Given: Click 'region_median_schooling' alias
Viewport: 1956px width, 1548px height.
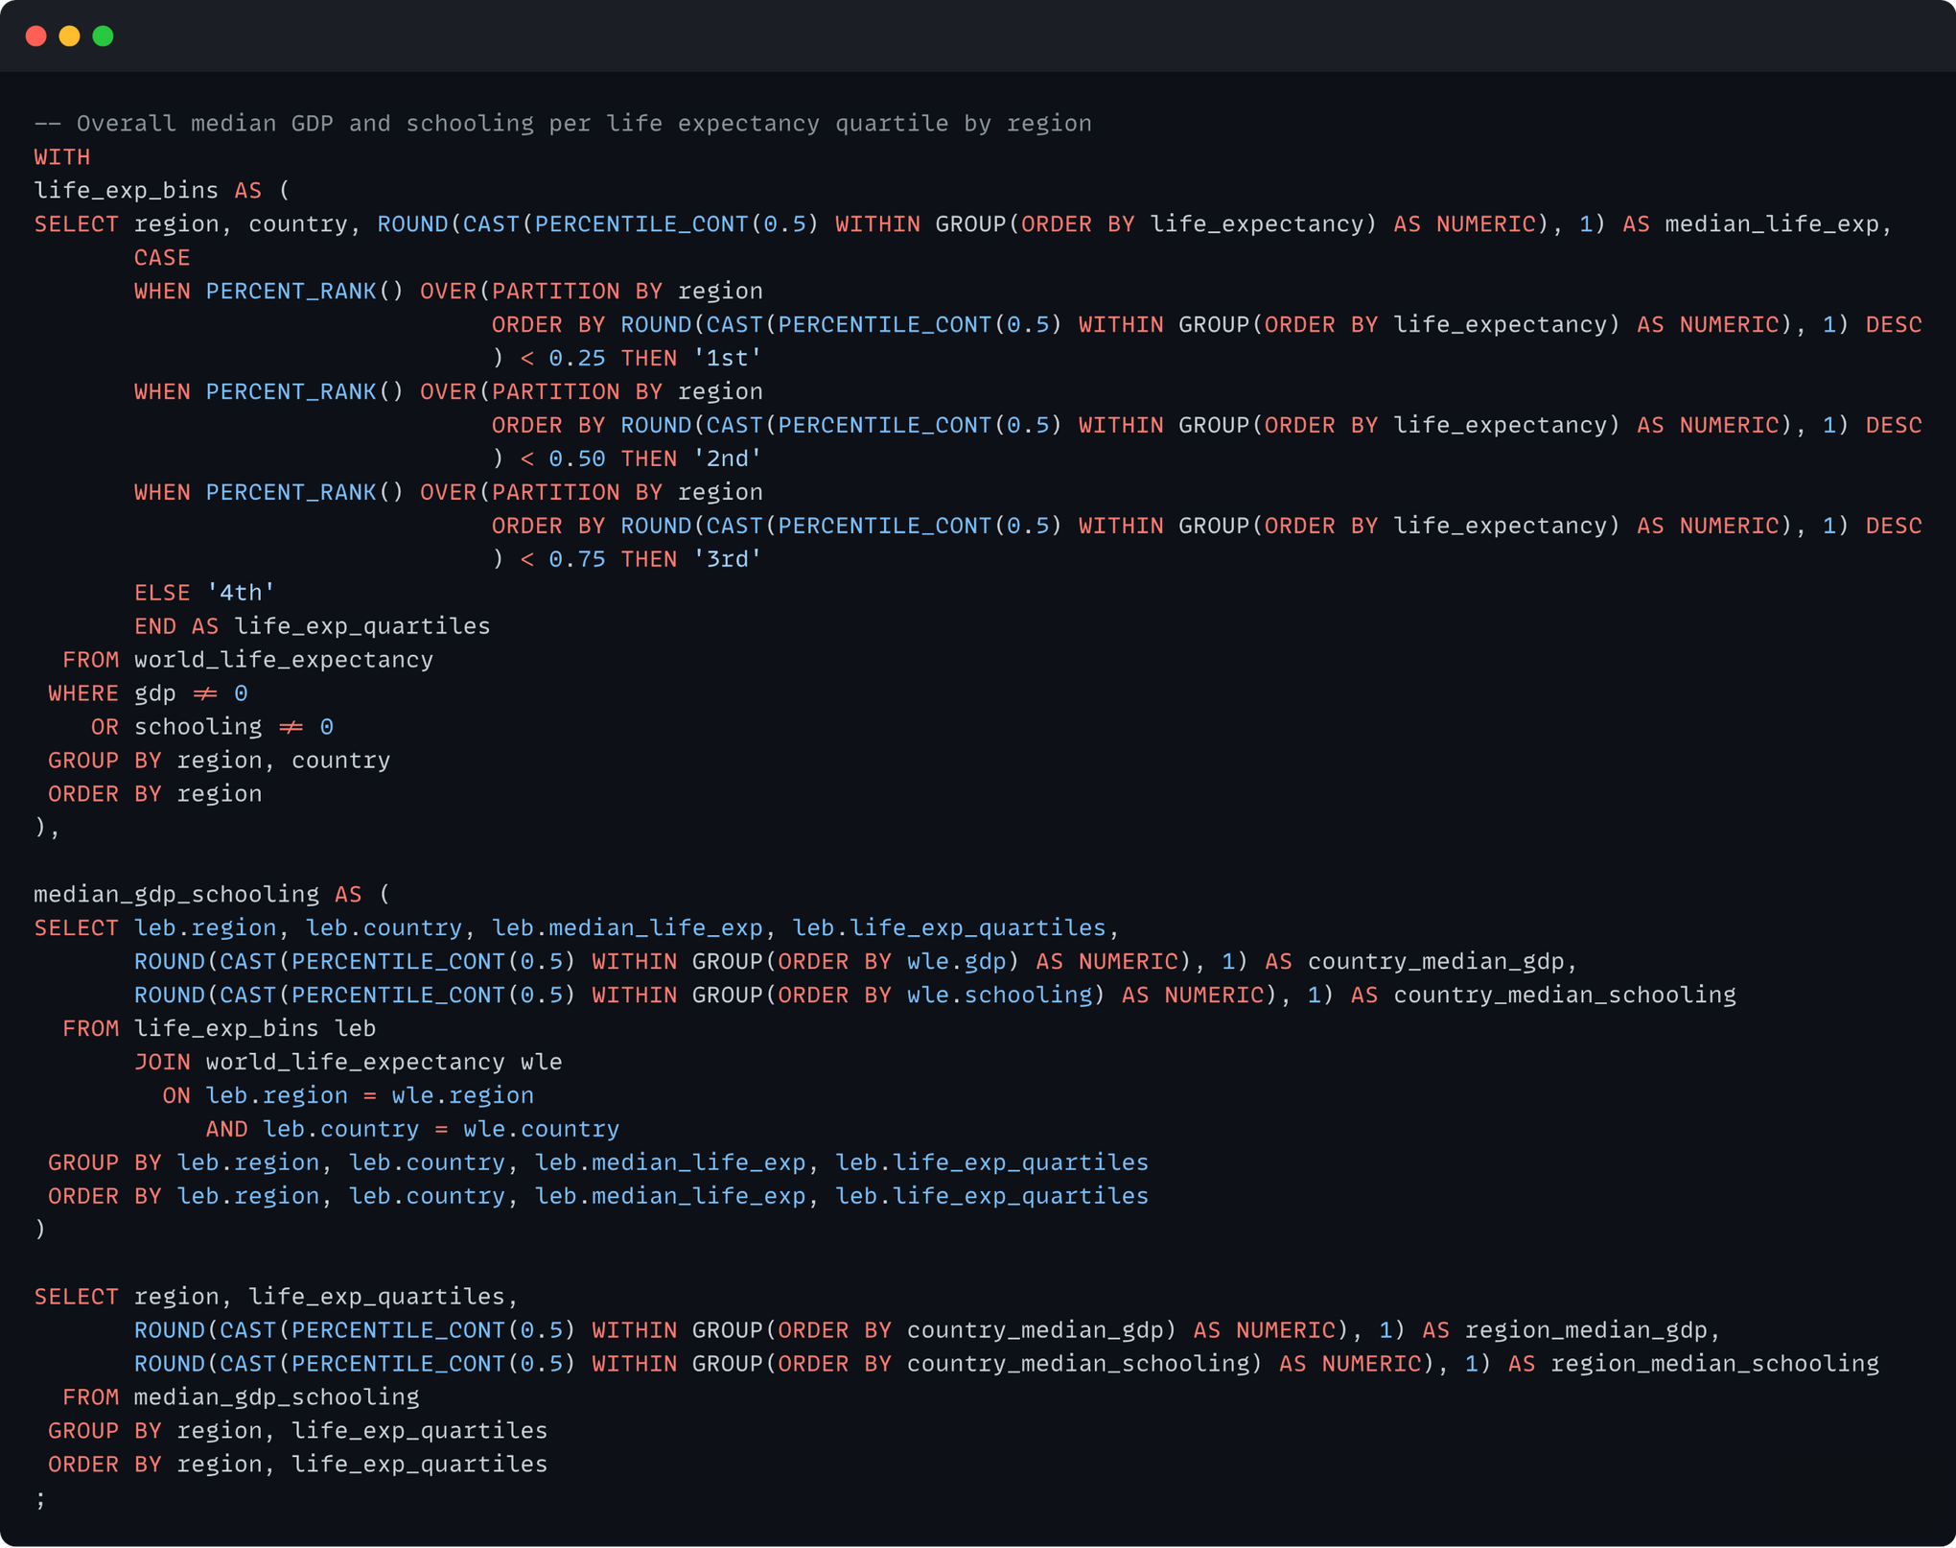Looking at the screenshot, I should (x=1714, y=1364).
